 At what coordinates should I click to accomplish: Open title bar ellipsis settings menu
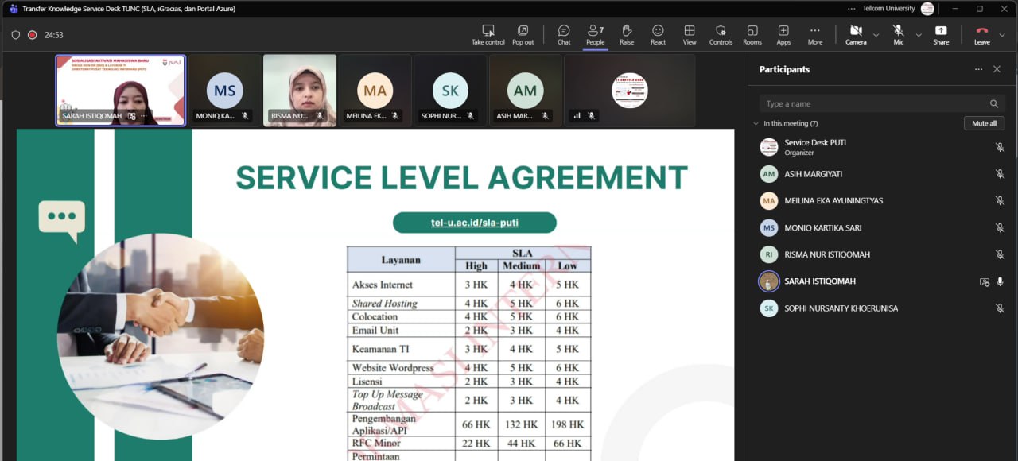(852, 8)
